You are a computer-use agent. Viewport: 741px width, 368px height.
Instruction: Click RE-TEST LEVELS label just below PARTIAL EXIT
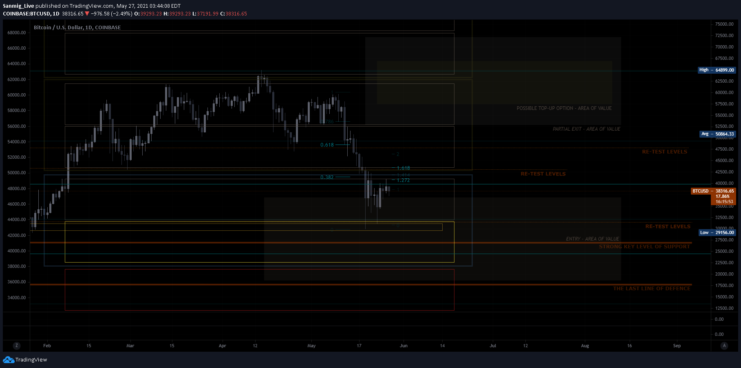tap(664, 152)
